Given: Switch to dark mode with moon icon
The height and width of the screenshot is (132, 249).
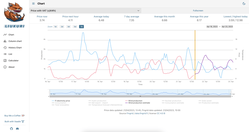Looking at the screenshot, I should (x=244, y=3).
